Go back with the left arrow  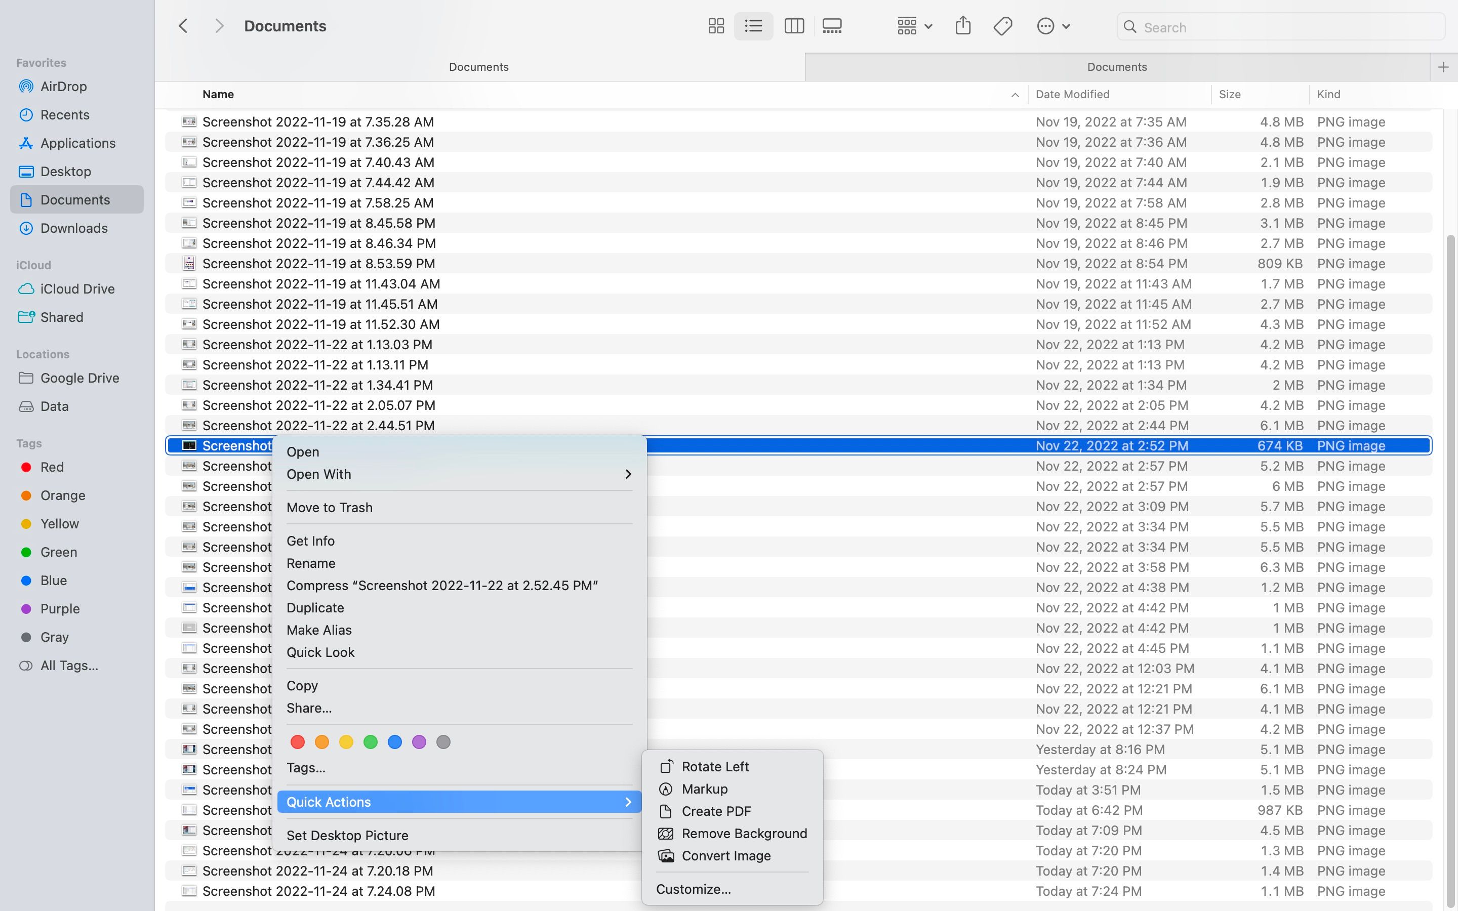click(x=183, y=26)
